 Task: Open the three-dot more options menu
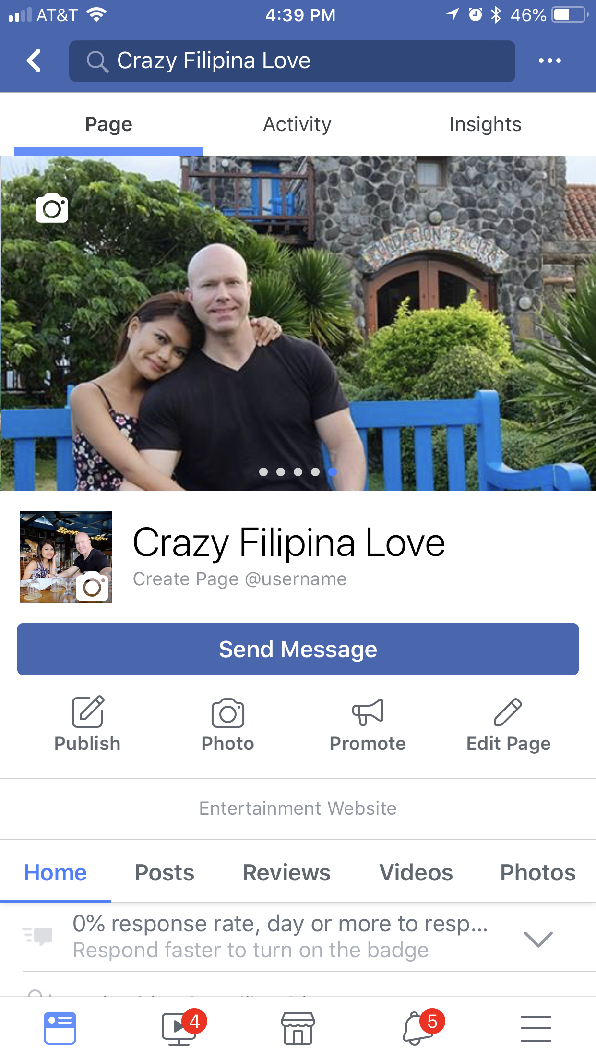click(x=549, y=60)
